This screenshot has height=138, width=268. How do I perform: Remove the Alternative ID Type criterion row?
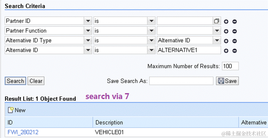(234, 41)
